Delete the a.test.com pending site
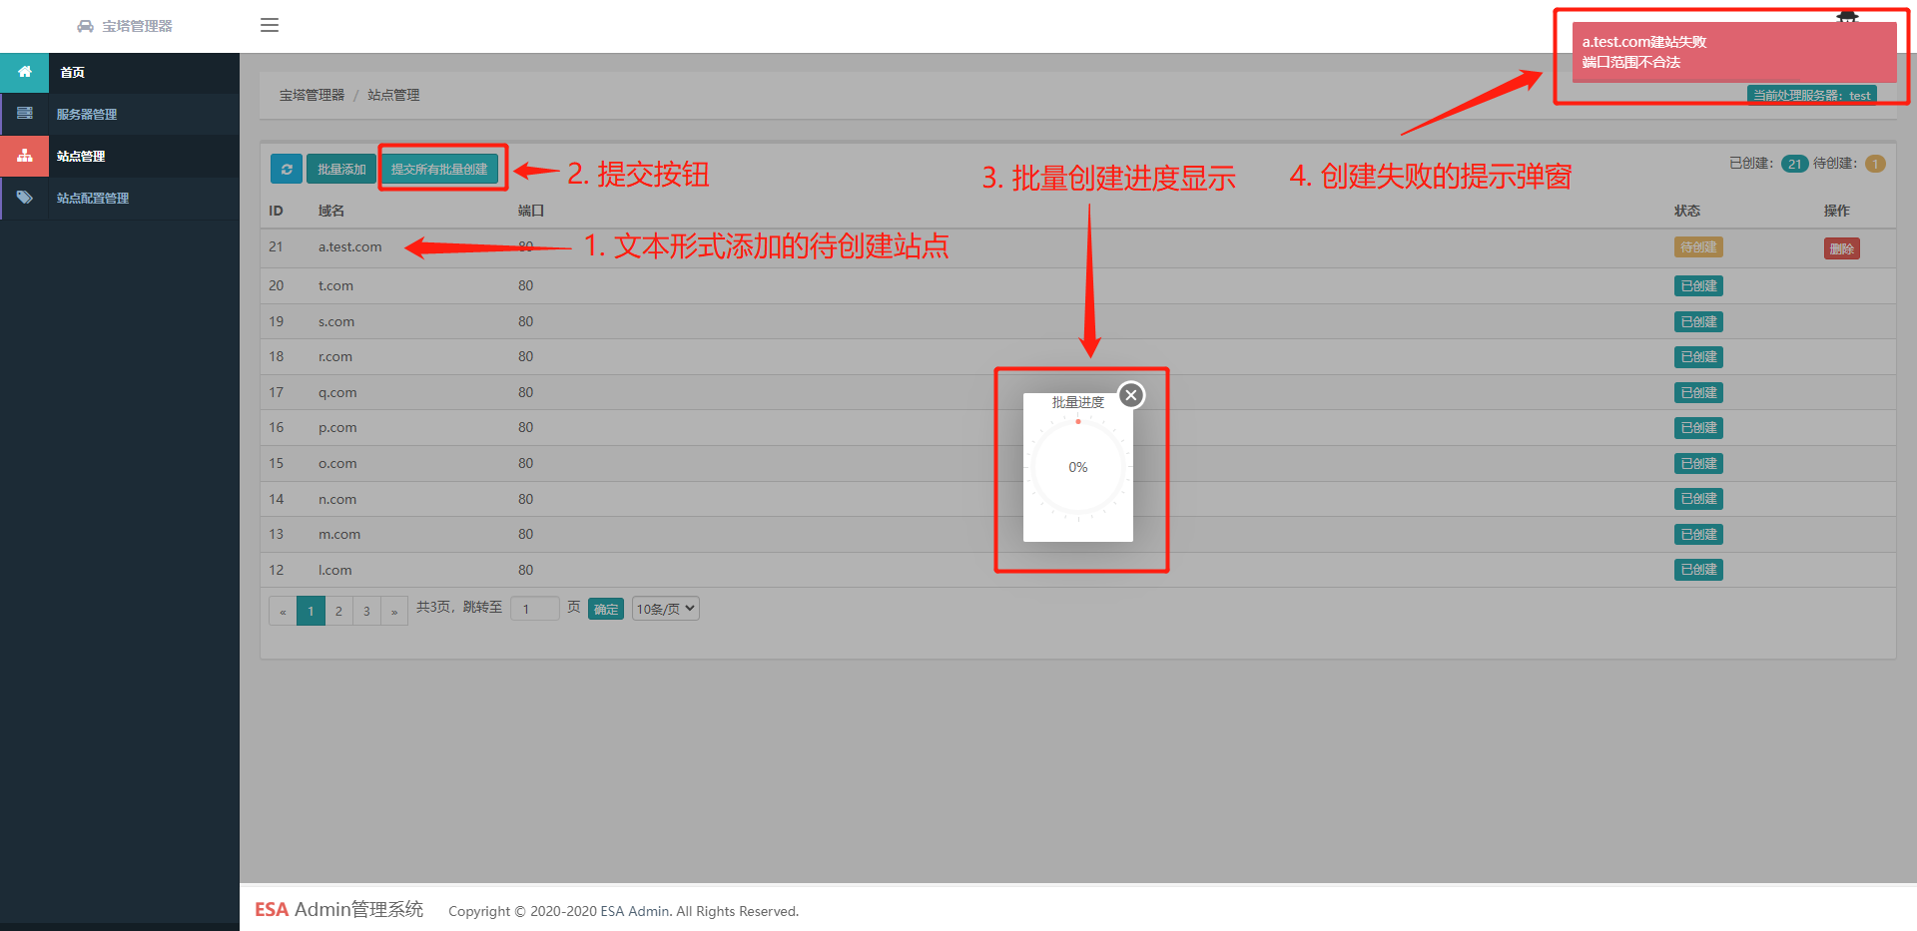This screenshot has height=931, width=1917. pos(1841,248)
